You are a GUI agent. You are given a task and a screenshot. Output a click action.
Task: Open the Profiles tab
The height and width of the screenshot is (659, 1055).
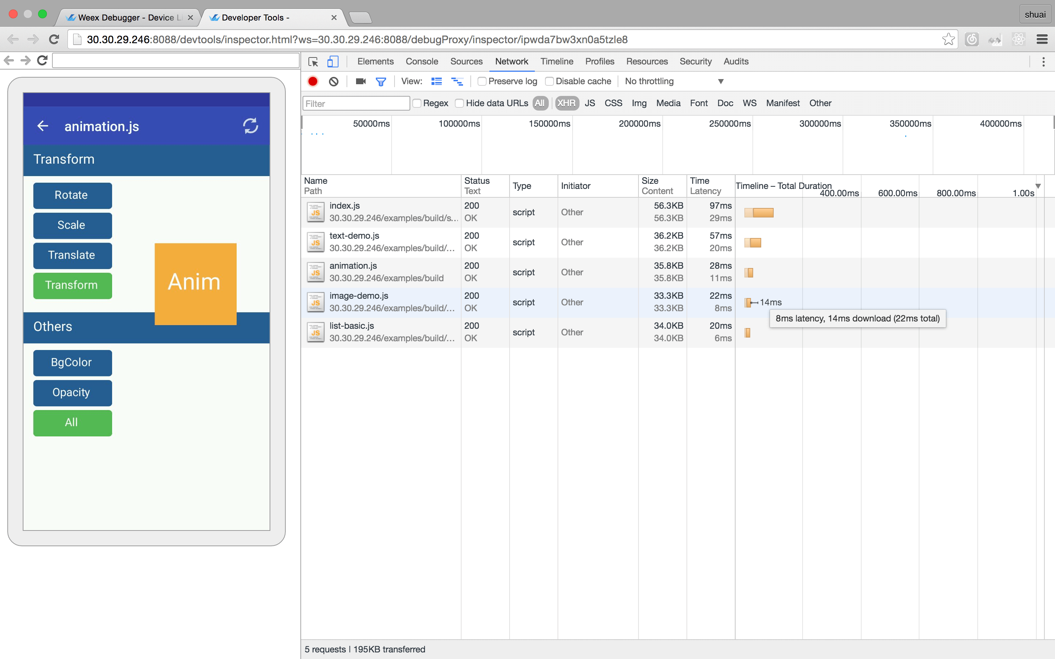pyautogui.click(x=599, y=62)
